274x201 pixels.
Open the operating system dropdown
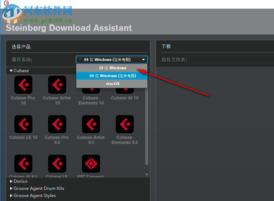pos(112,60)
